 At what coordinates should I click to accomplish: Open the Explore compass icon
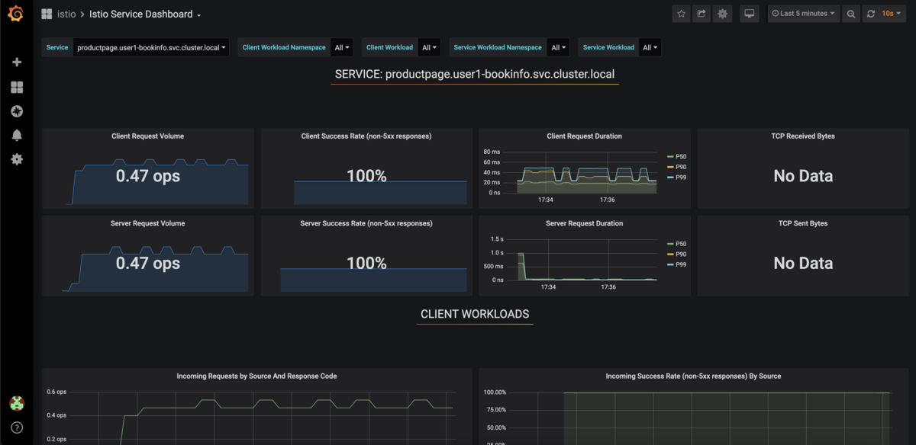point(17,111)
